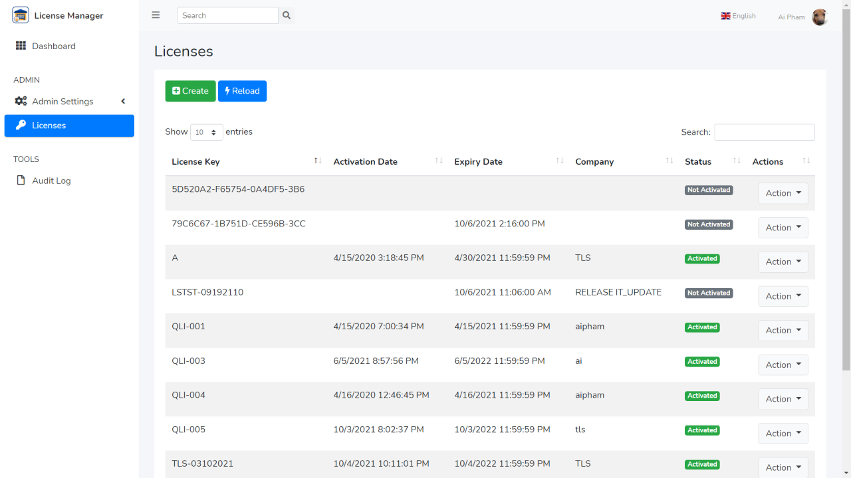Image resolution: width=851 pixels, height=478 pixels.
Task: Open the Show entries dropdown
Action: pyautogui.click(x=206, y=132)
